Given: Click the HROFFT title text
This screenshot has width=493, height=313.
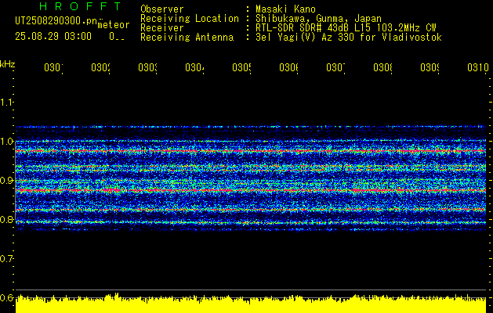Looking at the screenshot, I should click(80, 6).
